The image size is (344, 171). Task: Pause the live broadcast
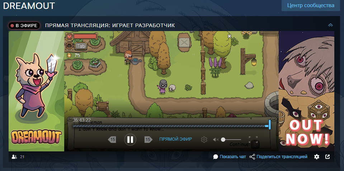[x=130, y=139]
